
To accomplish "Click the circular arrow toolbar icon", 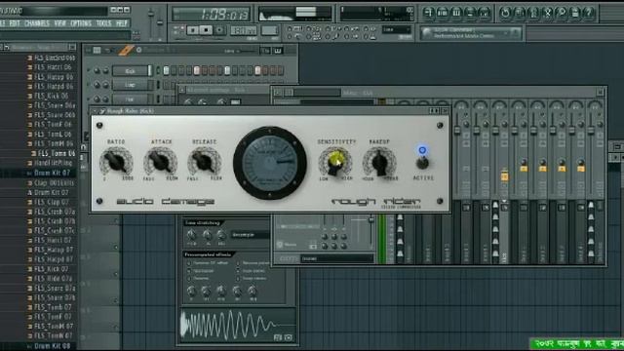I will point(505,13).
